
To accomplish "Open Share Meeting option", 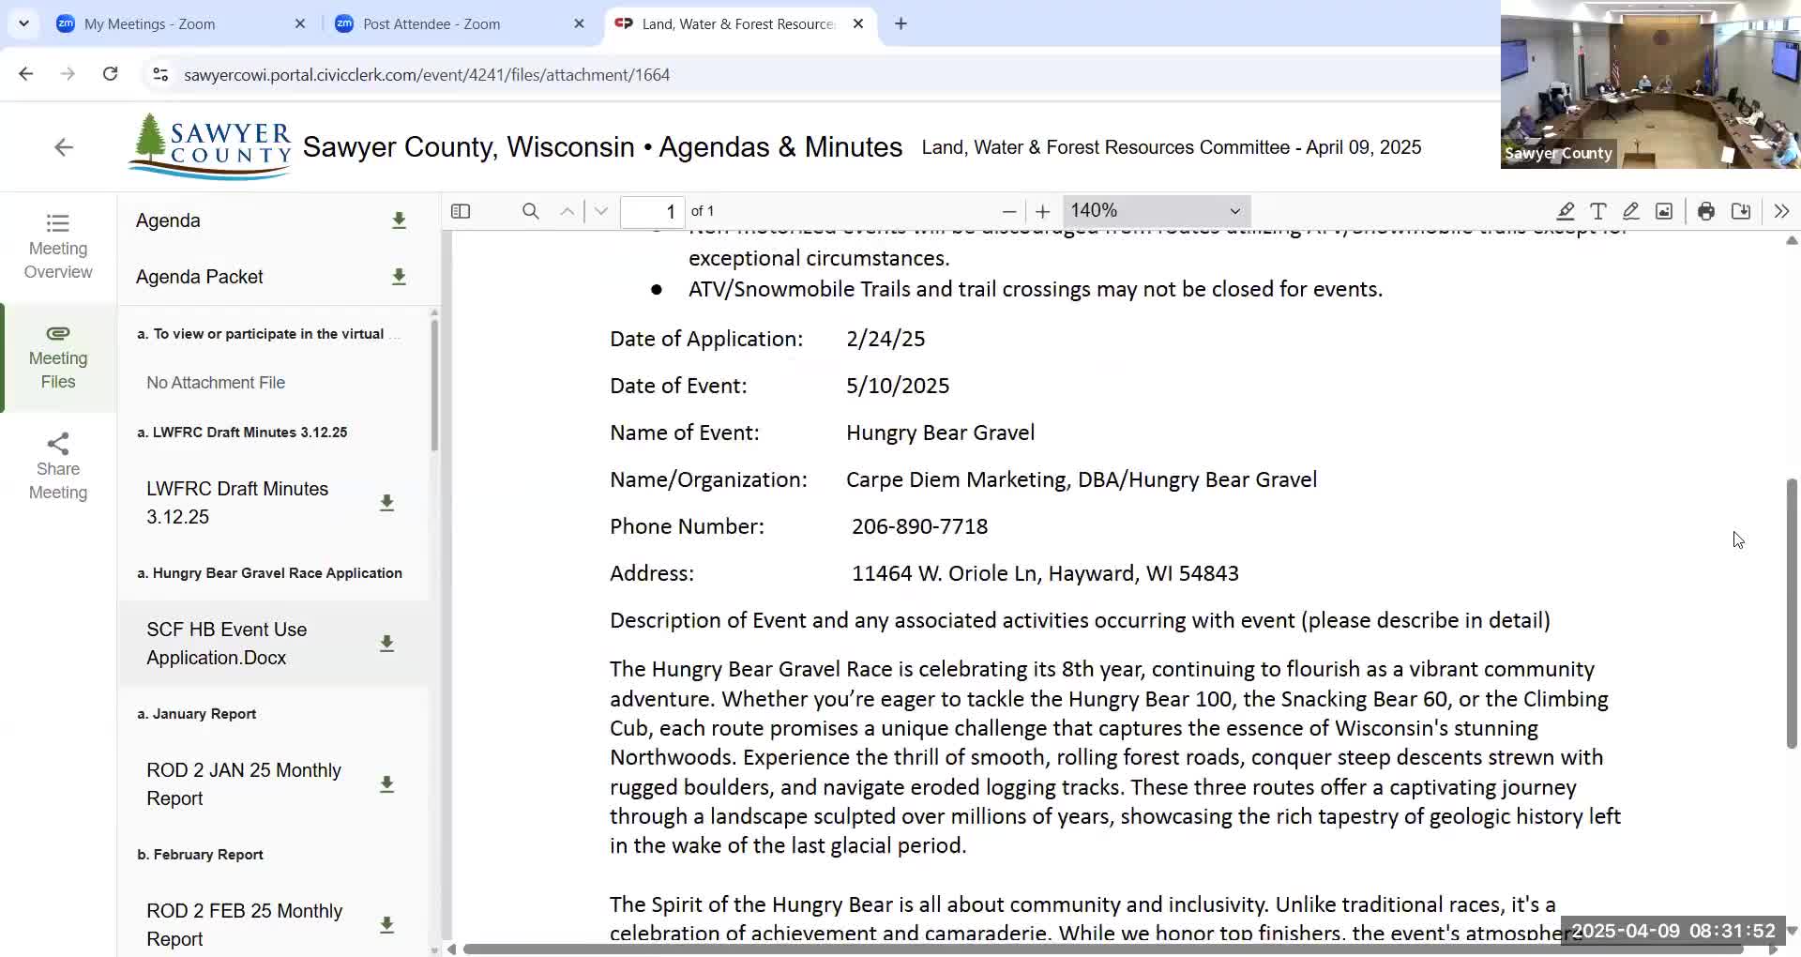I will (x=58, y=467).
